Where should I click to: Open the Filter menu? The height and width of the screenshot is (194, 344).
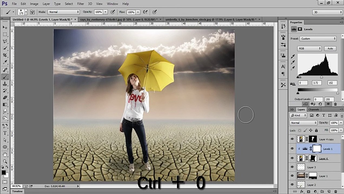(81, 4)
